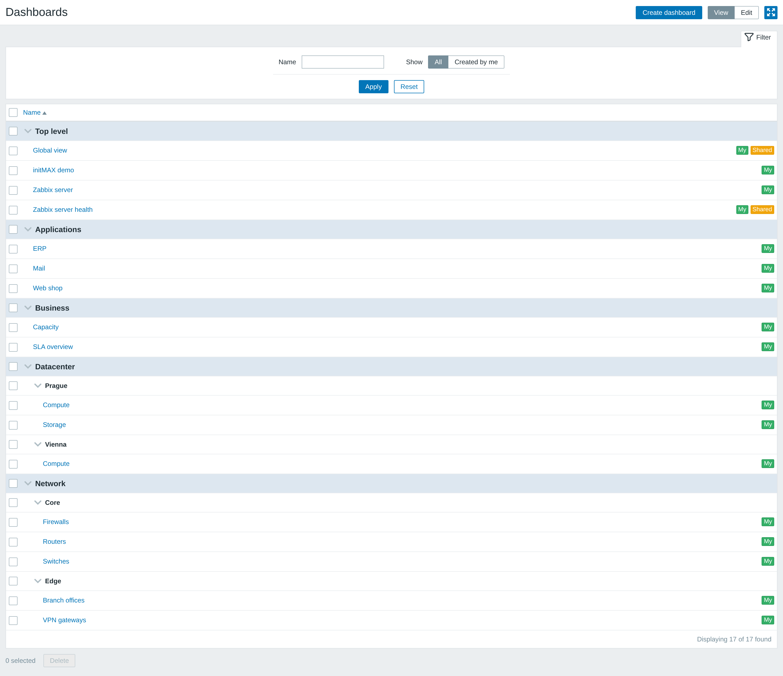Collapse the Datacenter group
This screenshot has width=783, height=676.
point(28,367)
